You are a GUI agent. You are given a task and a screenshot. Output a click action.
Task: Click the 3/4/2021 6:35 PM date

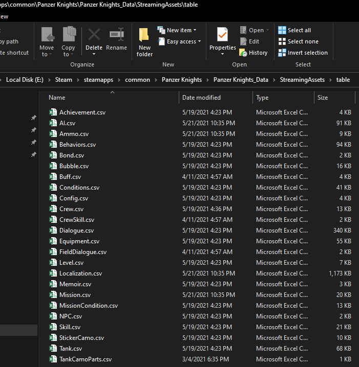coord(205,359)
